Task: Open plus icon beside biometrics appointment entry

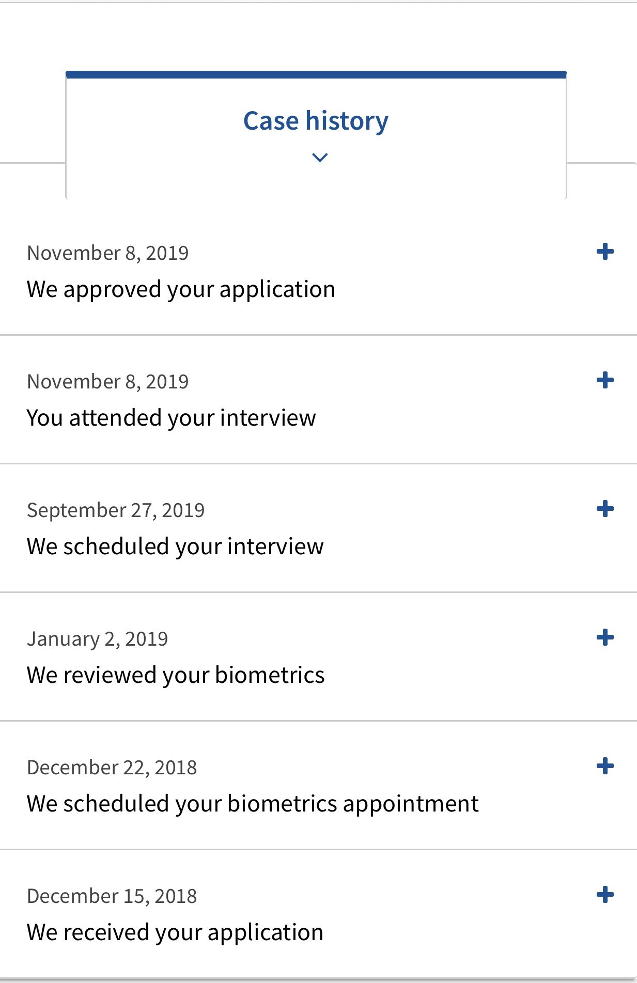Action: click(605, 766)
